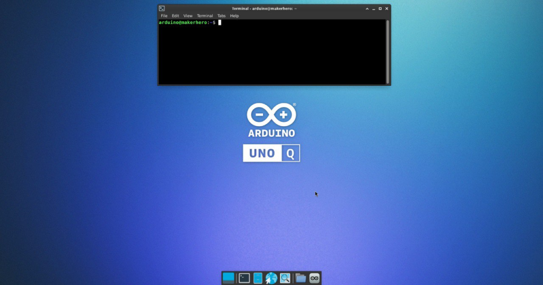Image resolution: width=543 pixels, height=285 pixels.
Task: Minimize the Terminal window
Action: (x=374, y=8)
